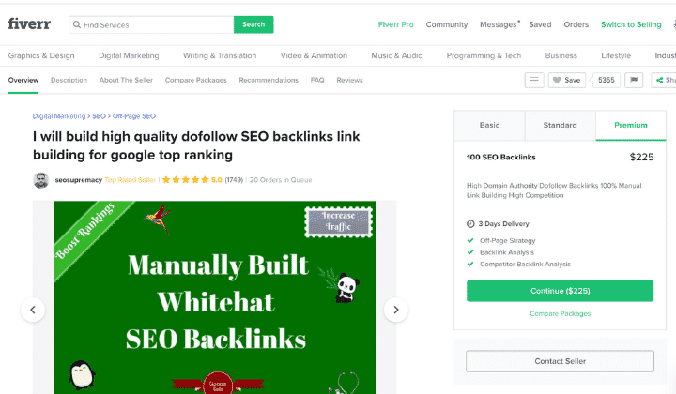Click the search magnifier icon
Viewport: 676px width, 394px height.
pos(77,24)
